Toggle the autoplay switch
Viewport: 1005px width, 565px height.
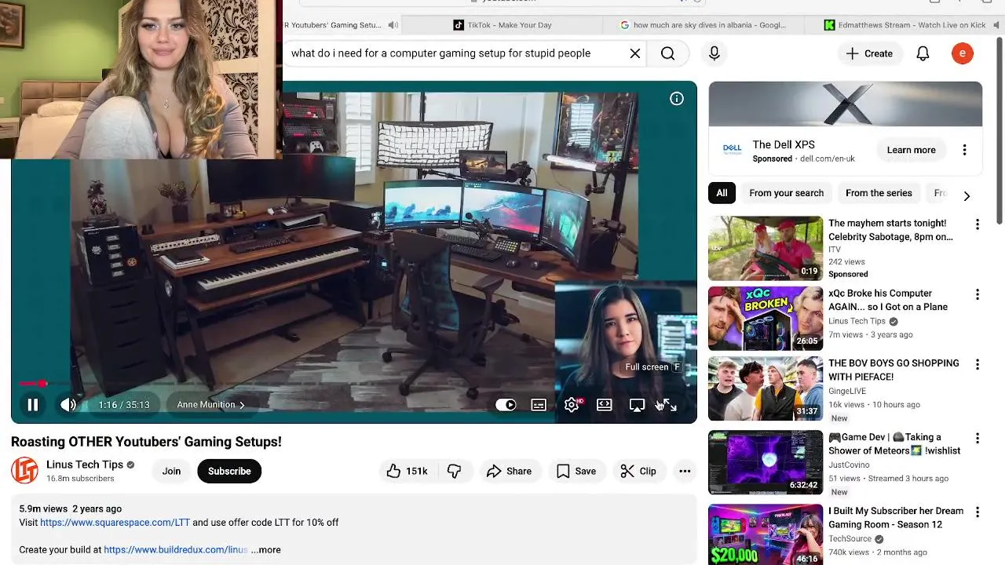(506, 405)
